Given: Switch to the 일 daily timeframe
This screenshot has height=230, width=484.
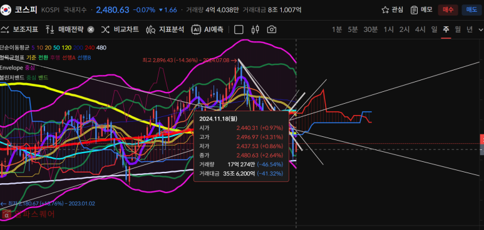Looking at the screenshot, I should [435, 29].
